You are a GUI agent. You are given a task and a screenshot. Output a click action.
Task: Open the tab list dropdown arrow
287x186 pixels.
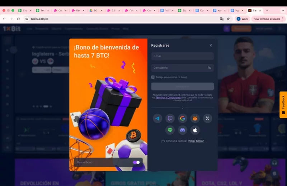click(283, 10)
